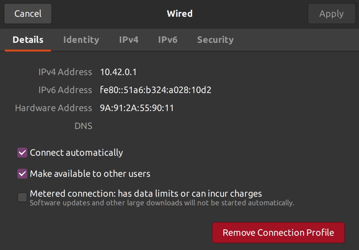The height and width of the screenshot is (250, 359).
Task: Open the Security tab
Action: [x=215, y=40]
